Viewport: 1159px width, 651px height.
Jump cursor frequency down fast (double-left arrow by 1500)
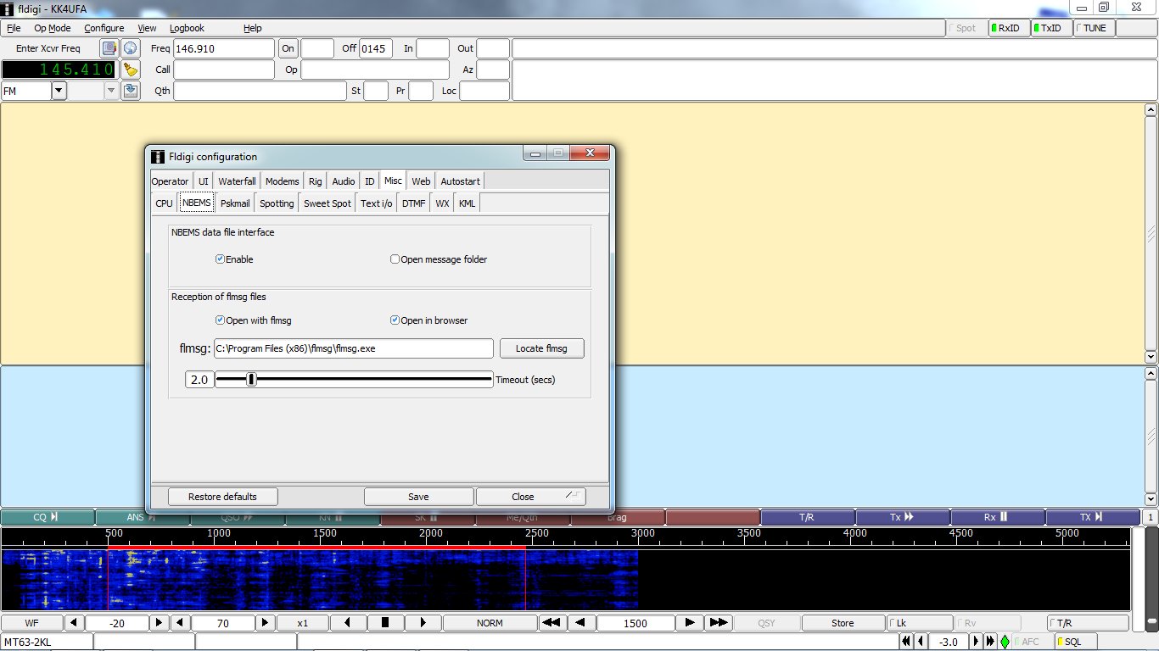(552, 622)
